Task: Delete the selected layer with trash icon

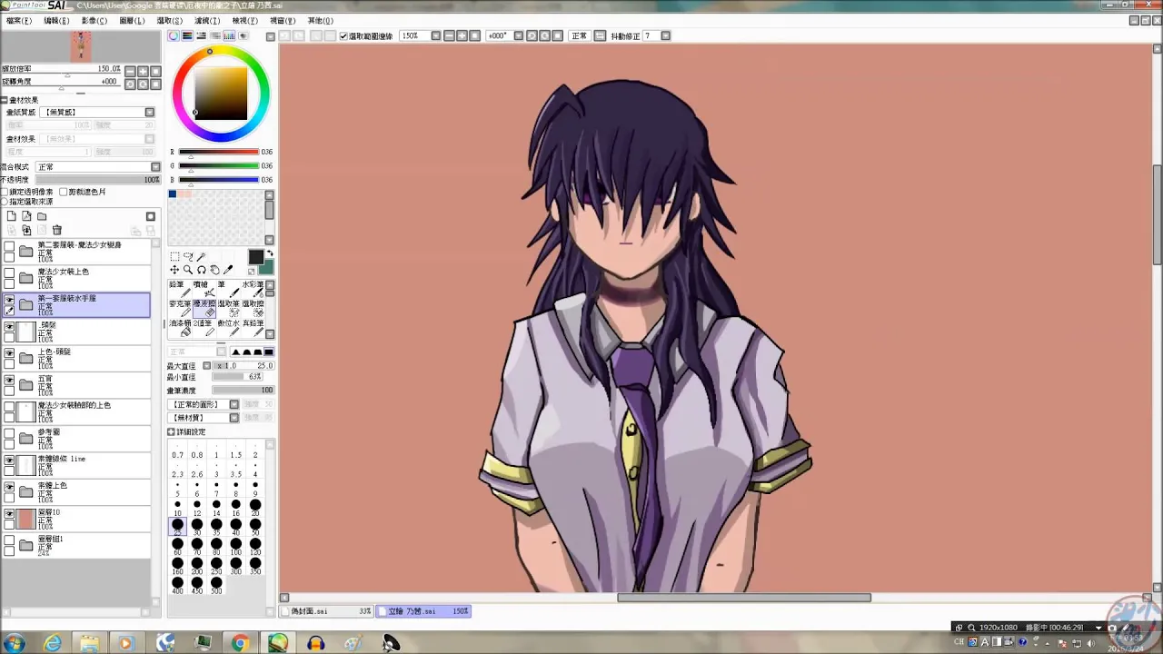Action: coord(56,231)
